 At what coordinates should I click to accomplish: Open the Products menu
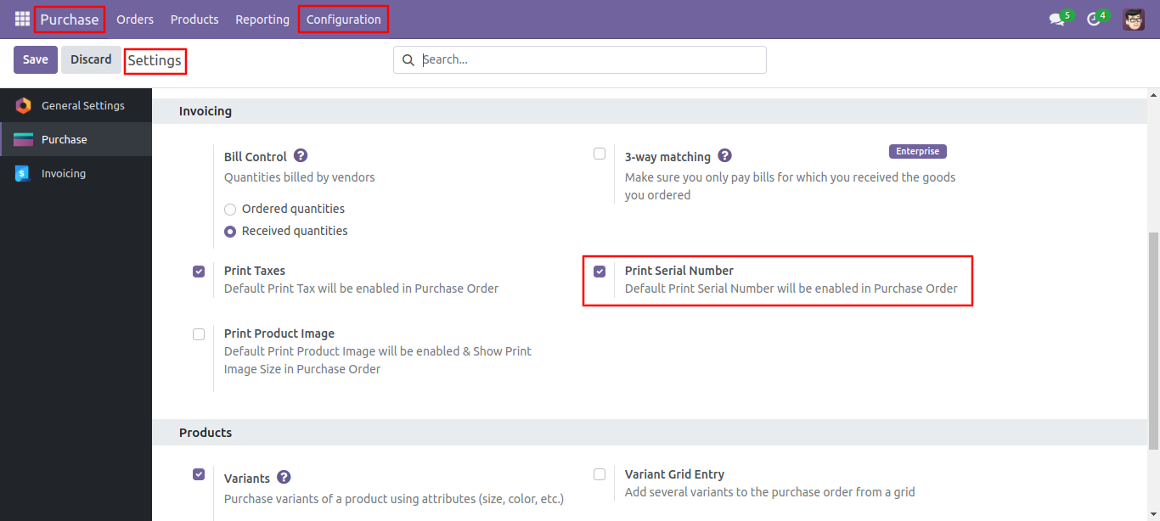point(194,20)
